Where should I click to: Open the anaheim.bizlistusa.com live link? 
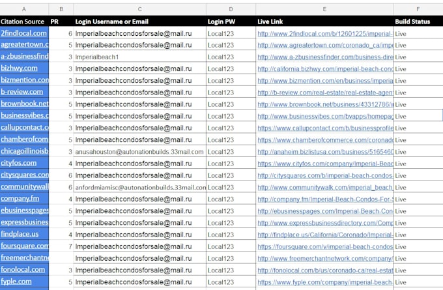325,152
